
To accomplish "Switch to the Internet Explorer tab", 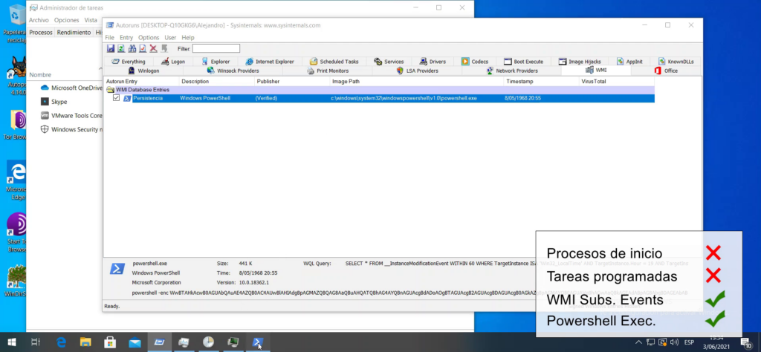I will pyautogui.click(x=270, y=62).
